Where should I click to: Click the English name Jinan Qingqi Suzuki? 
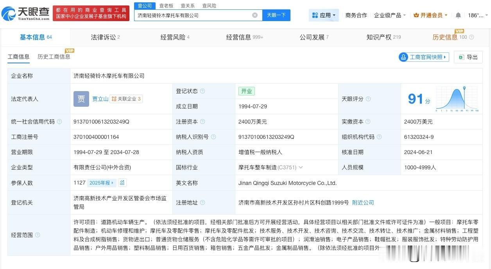tap(287, 183)
